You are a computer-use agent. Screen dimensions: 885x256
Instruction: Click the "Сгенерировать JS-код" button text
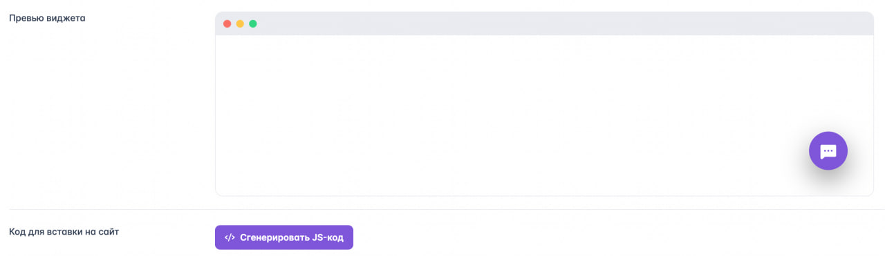pyautogui.click(x=290, y=238)
